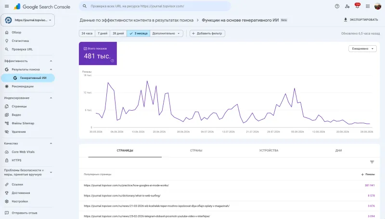Click the Файлы Sitemap icon
This screenshot has width=385, height=219.
click(x=7, y=123)
